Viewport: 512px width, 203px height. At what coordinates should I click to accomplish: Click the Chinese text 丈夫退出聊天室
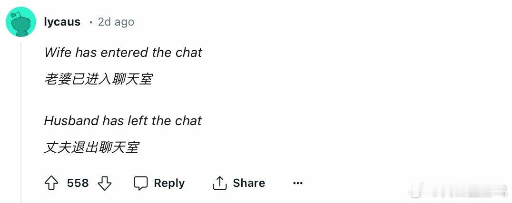(x=92, y=148)
